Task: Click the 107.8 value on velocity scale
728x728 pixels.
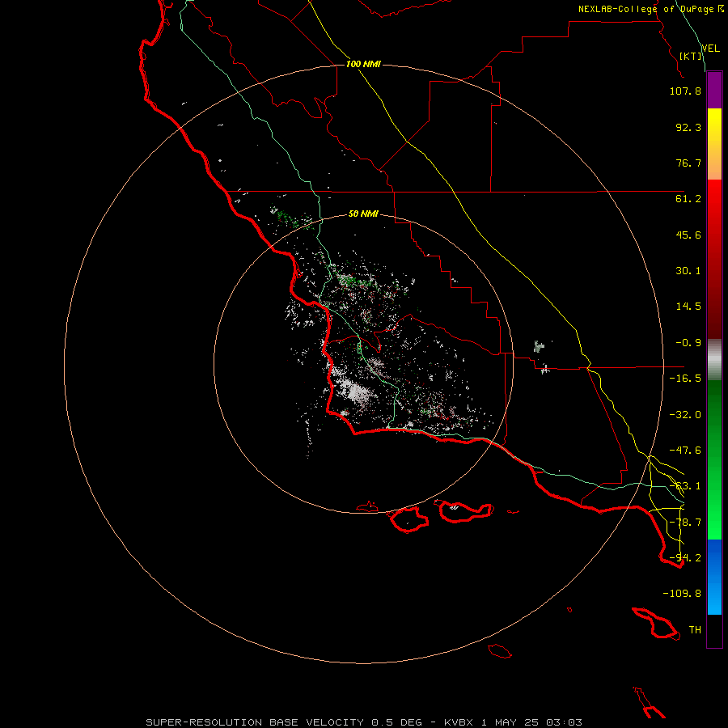Action: [x=685, y=91]
